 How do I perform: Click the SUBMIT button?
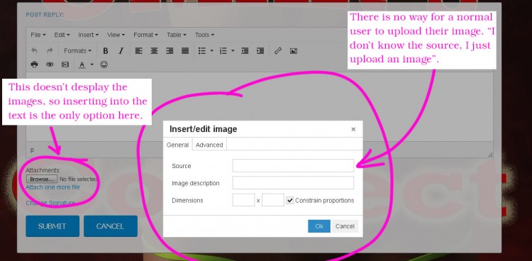click(x=52, y=226)
